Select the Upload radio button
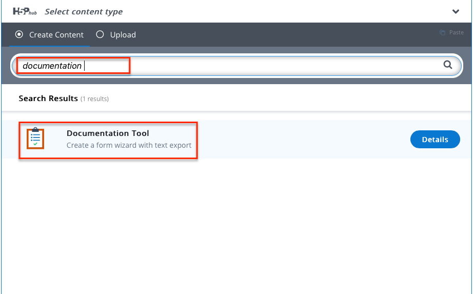Screen dimensions: 474x294 pos(100,34)
